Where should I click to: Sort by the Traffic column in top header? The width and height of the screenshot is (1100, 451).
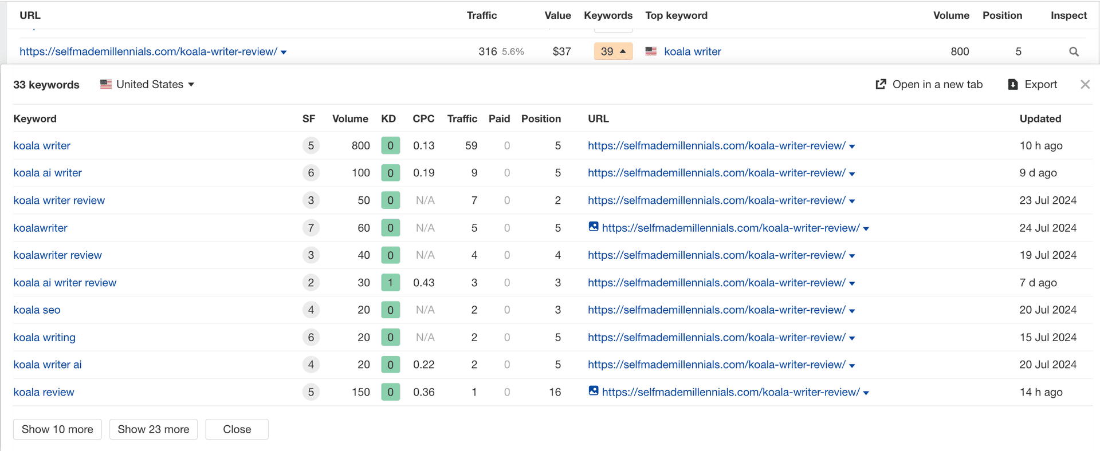click(x=482, y=15)
